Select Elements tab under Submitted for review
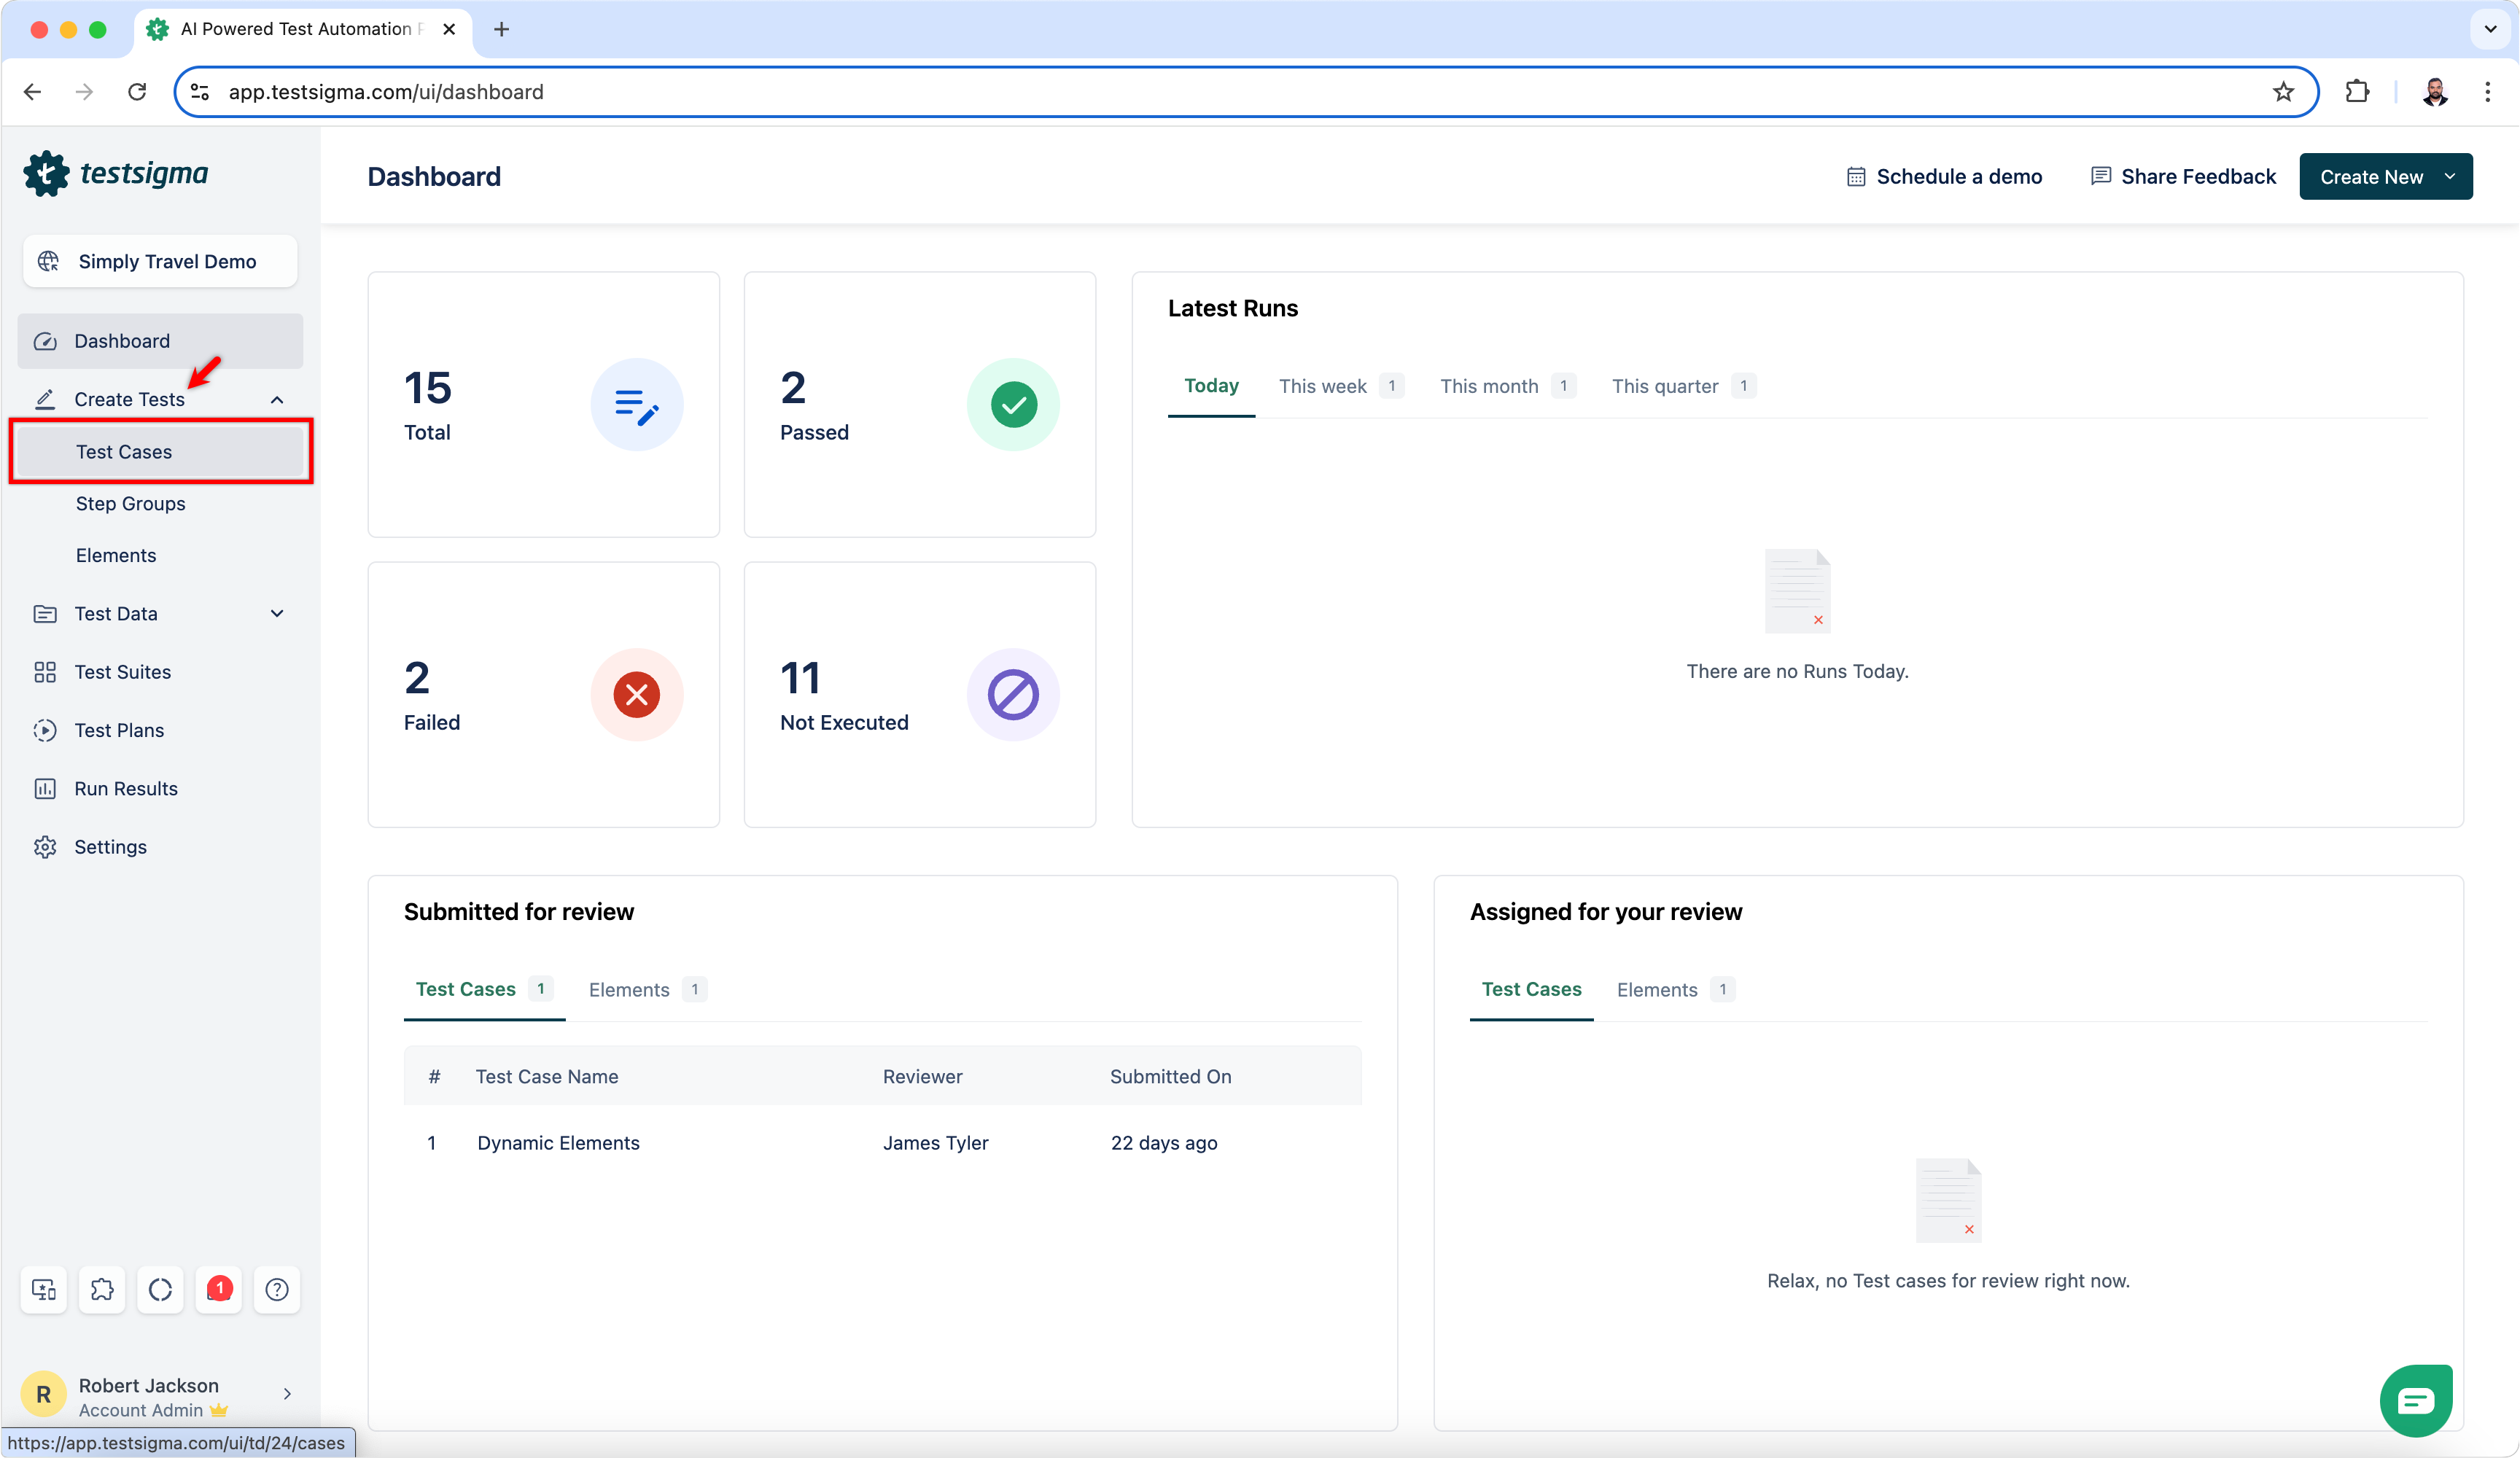The height and width of the screenshot is (1458, 2520). click(629, 990)
